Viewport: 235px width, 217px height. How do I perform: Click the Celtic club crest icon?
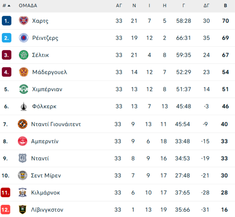(23, 55)
